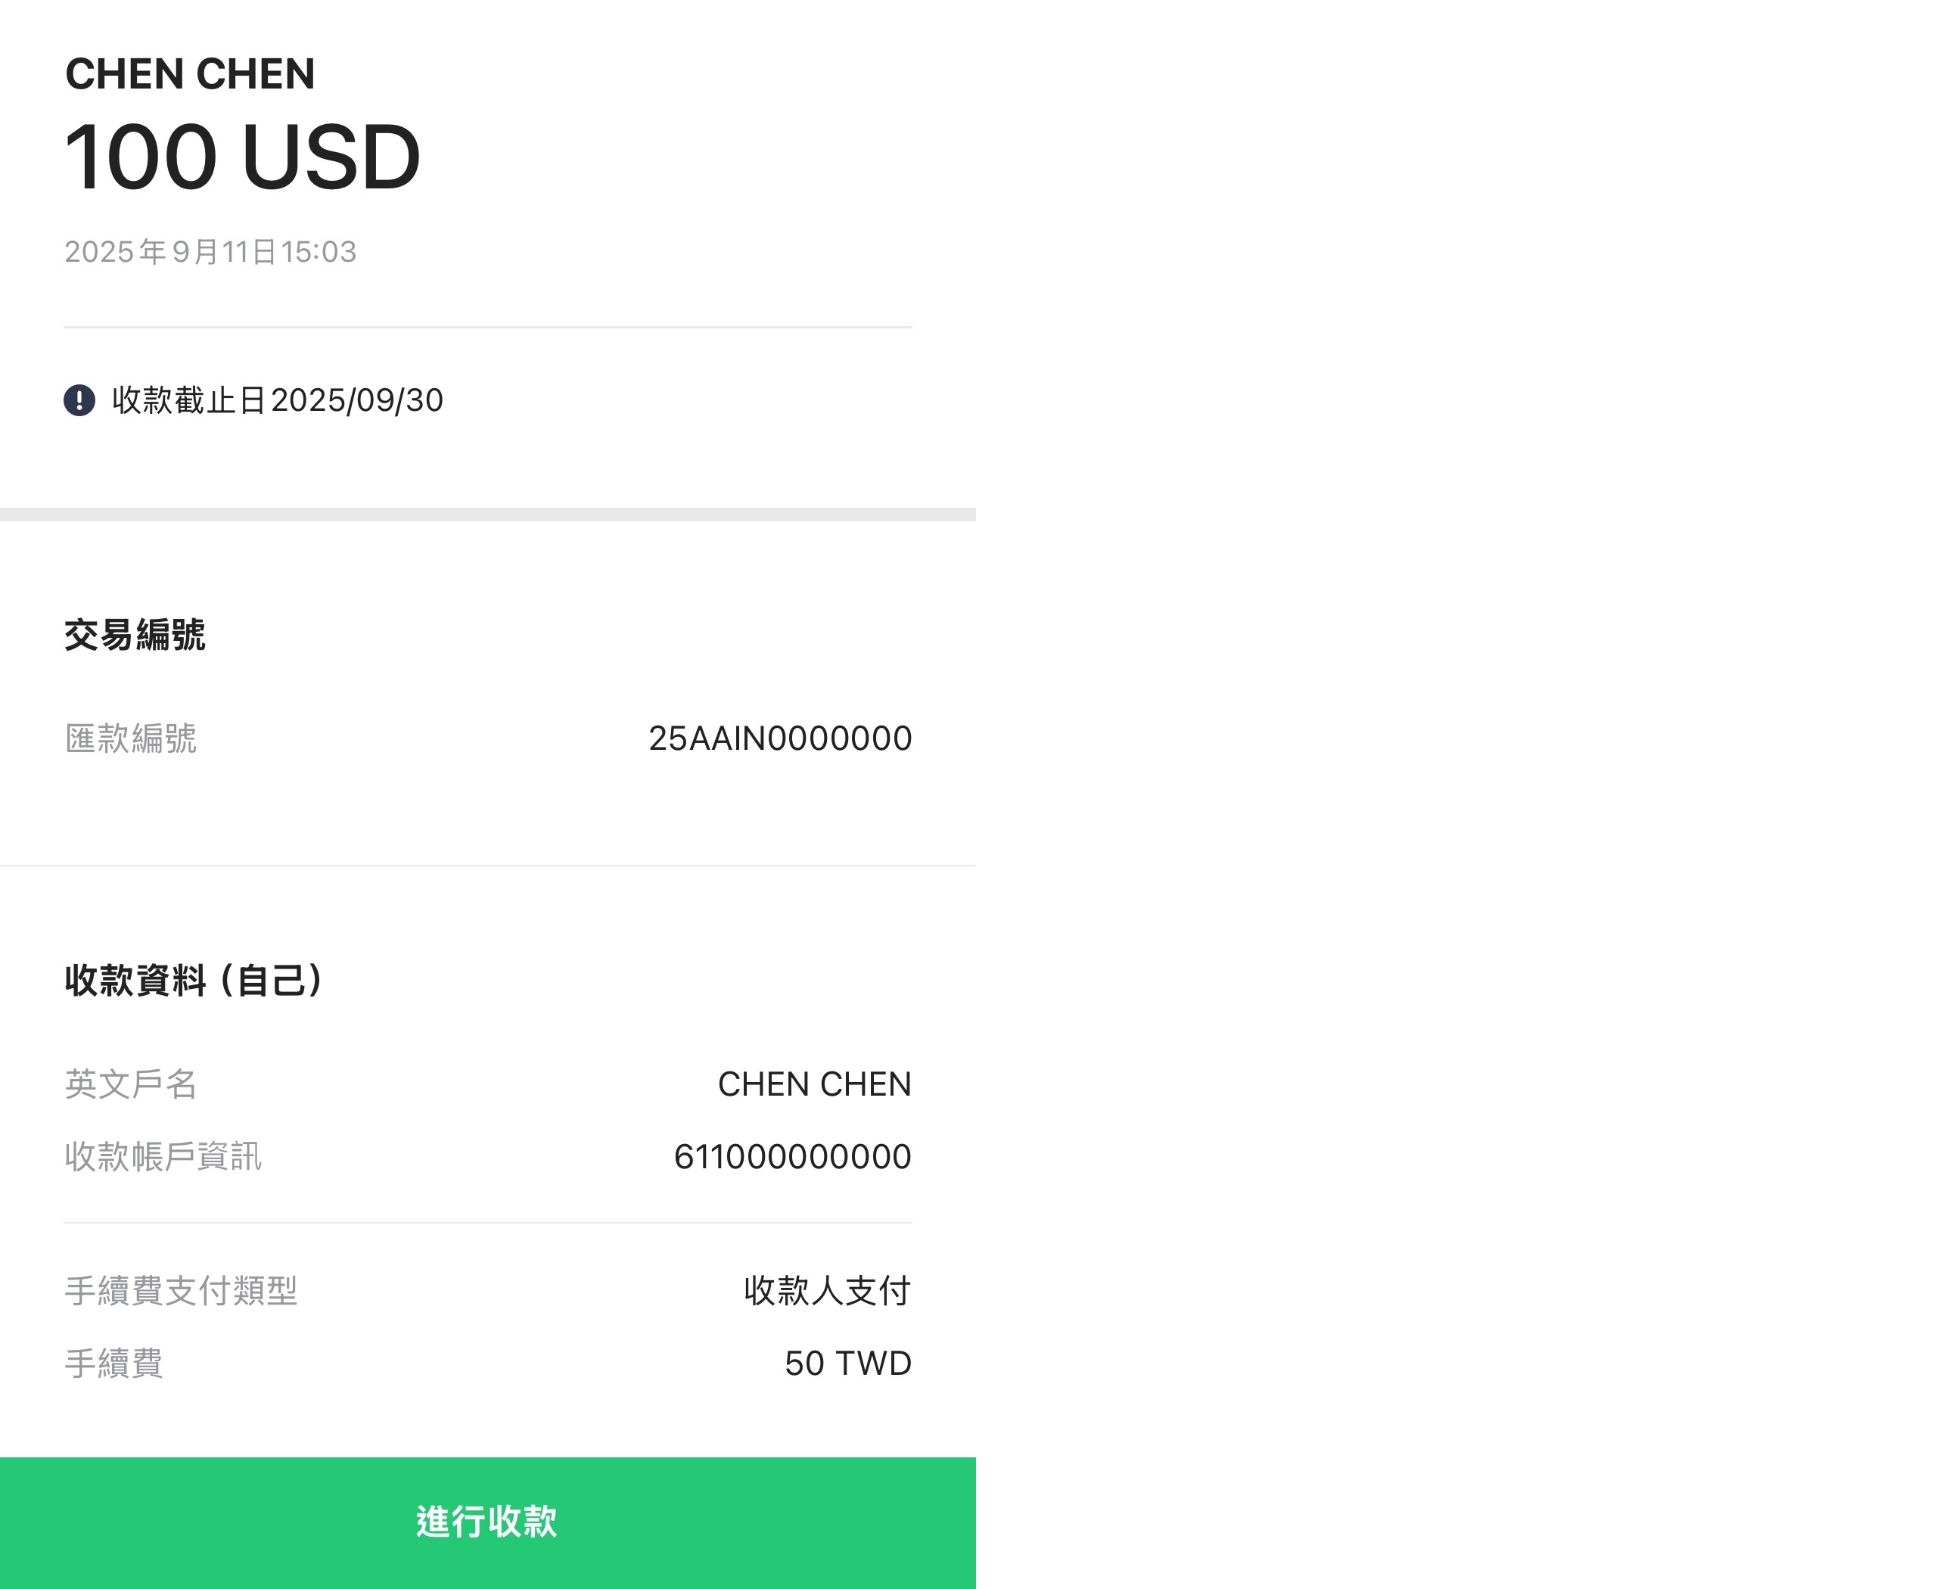Click the 收款帳戶資訊 label

[x=163, y=1156]
